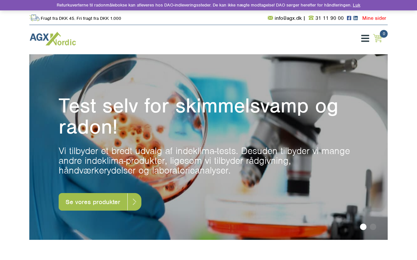The height and width of the screenshot is (260, 417).
Task: Open the hamburger navigation menu
Action: coord(365,38)
